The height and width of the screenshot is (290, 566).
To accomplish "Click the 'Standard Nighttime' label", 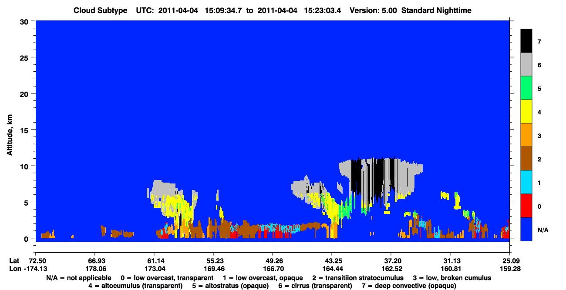I will (x=436, y=10).
